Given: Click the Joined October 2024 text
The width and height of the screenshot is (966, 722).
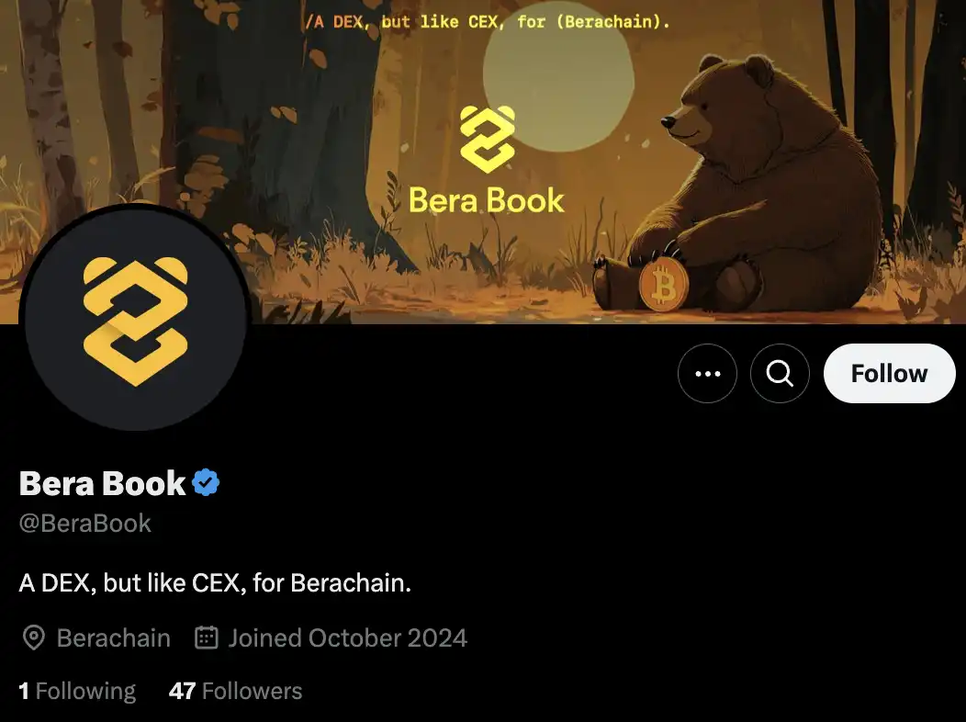Looking at the screenshot, I should point(347,638).
